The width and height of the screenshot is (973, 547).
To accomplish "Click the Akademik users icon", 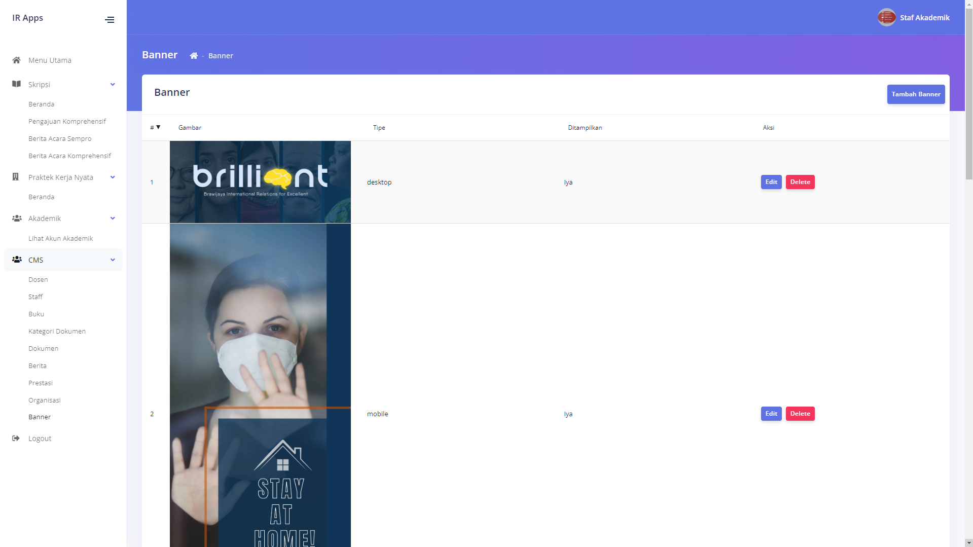I will coord(17,218).
